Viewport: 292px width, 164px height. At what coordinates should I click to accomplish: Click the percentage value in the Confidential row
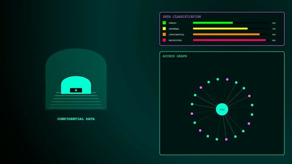pyautogui.click(x=274, y=35)
